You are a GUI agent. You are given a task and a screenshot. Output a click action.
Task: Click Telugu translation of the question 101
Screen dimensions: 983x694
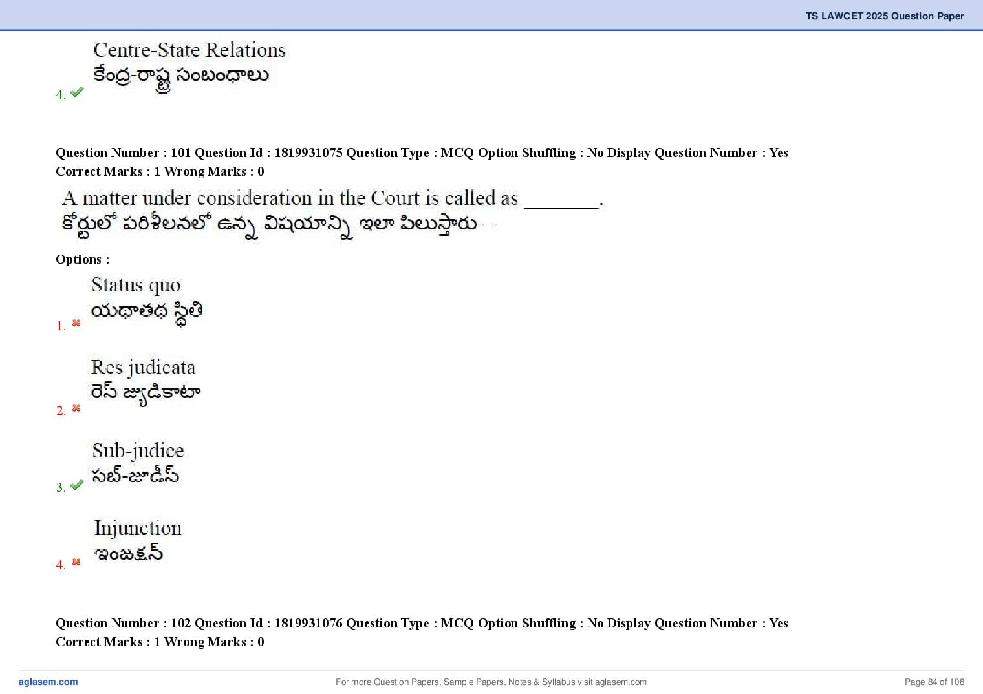coord(277,225)
